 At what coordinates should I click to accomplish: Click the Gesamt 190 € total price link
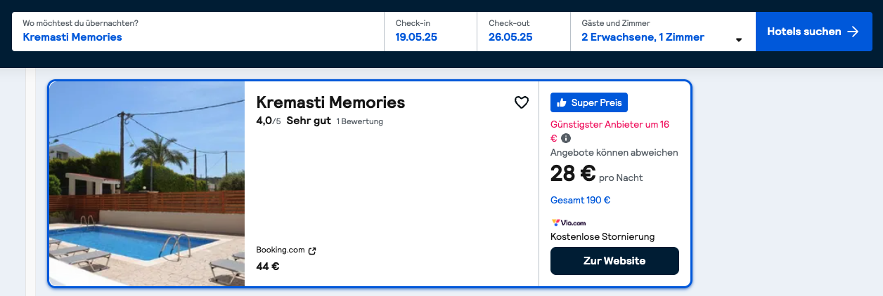pos(580,200)
